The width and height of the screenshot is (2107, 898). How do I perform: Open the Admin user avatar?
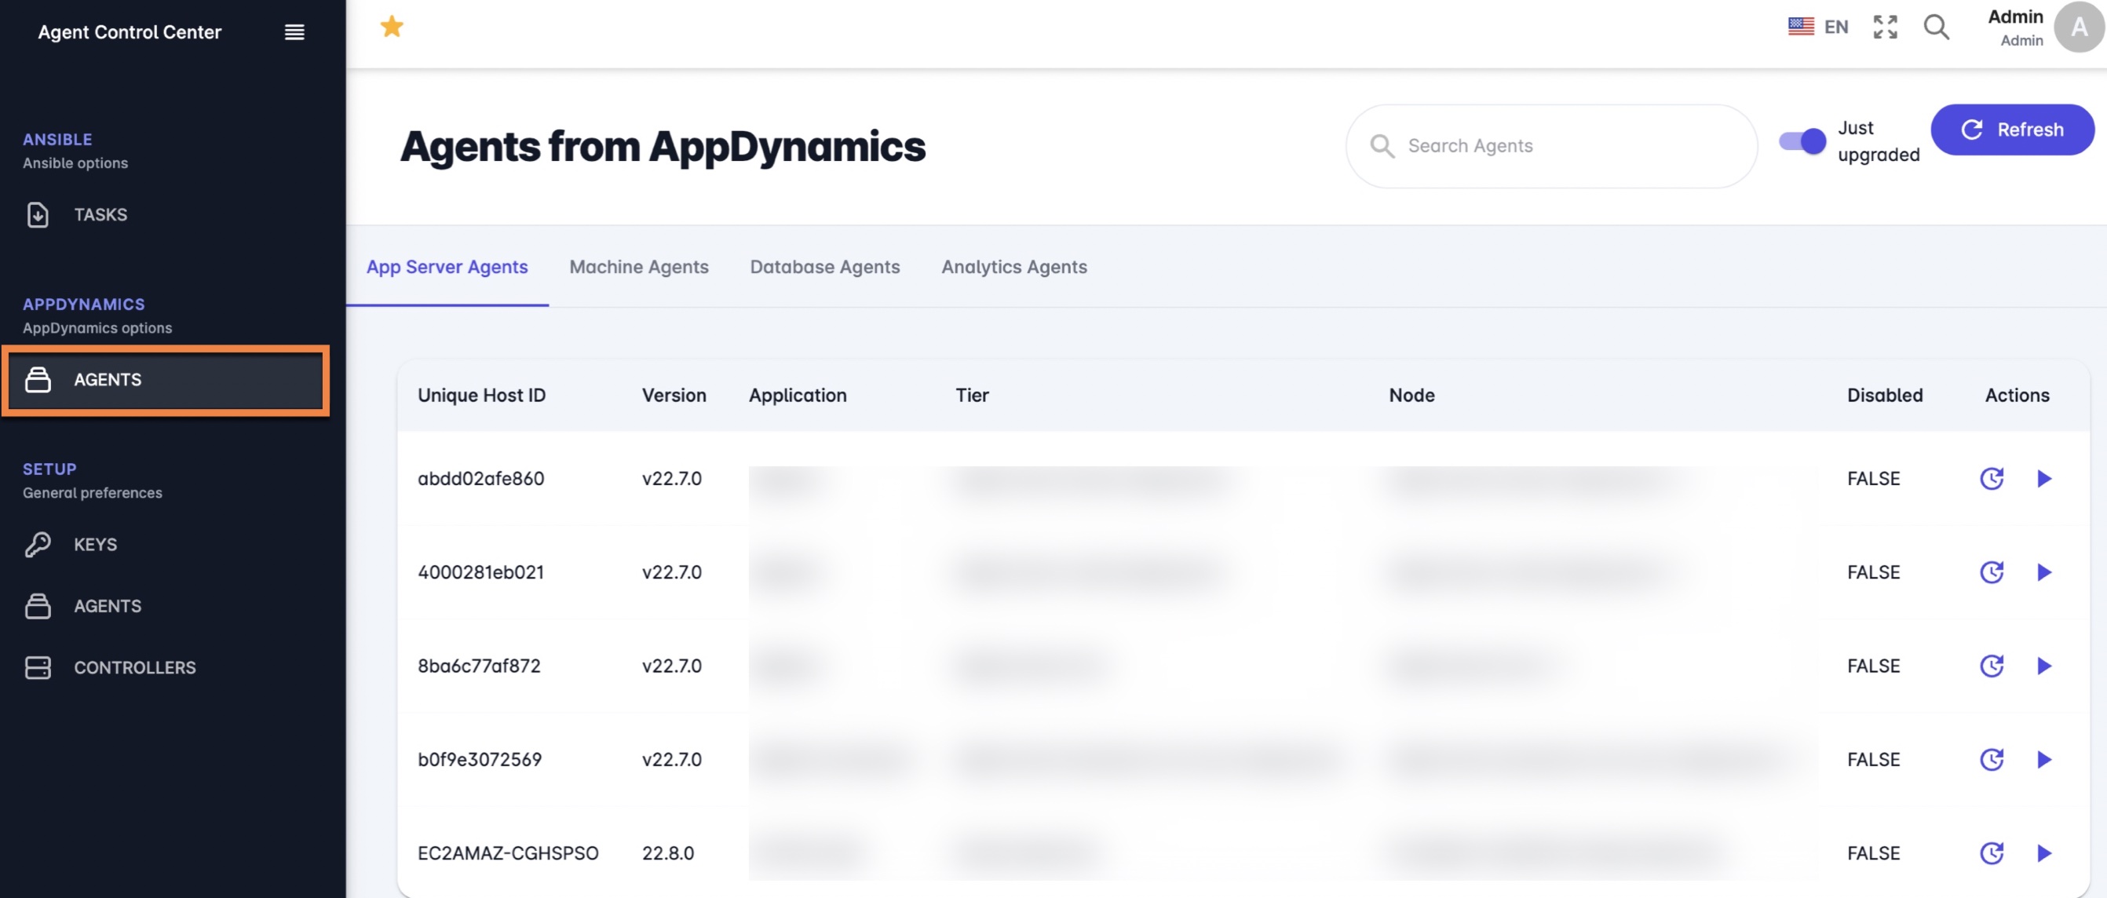(x=2079, y=27)
